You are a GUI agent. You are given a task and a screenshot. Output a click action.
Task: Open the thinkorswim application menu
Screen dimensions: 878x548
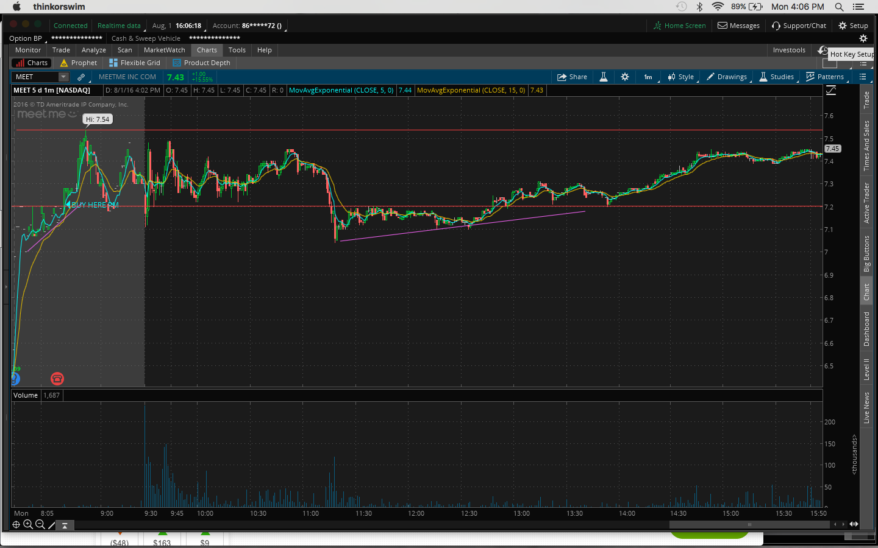point(59,7)
